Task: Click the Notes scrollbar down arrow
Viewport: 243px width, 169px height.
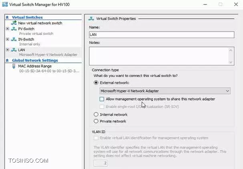Action: [231, 62]
